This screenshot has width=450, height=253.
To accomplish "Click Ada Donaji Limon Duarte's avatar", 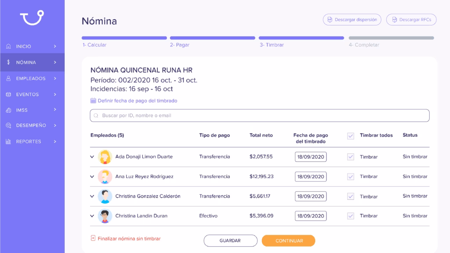I will [105, 157].
